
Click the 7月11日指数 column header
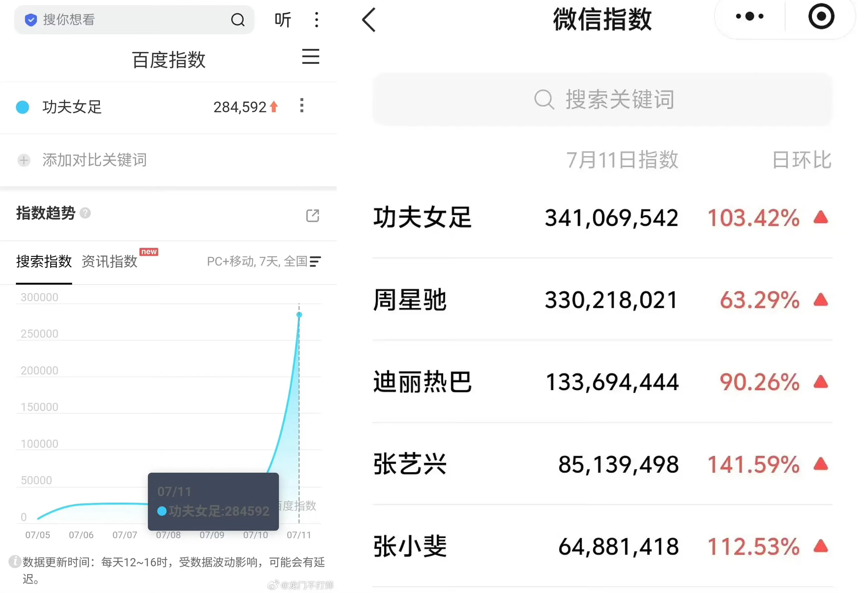coord(622,160)
